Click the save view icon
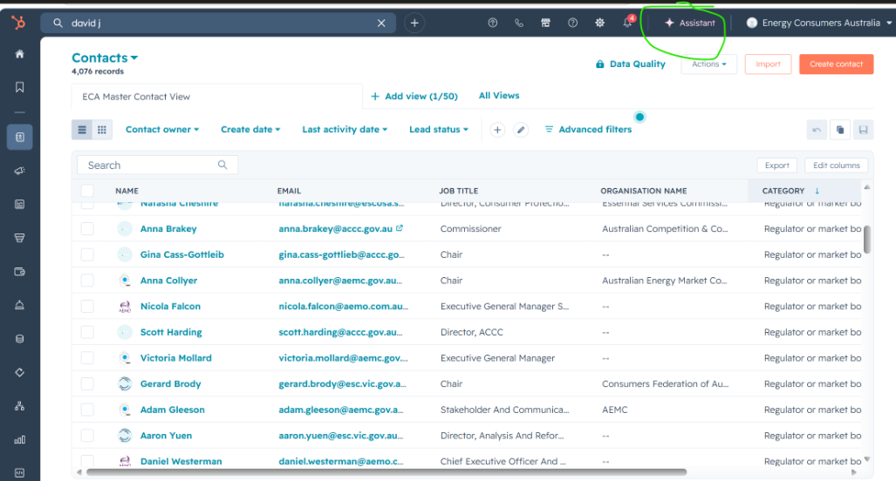 [863, 130]
